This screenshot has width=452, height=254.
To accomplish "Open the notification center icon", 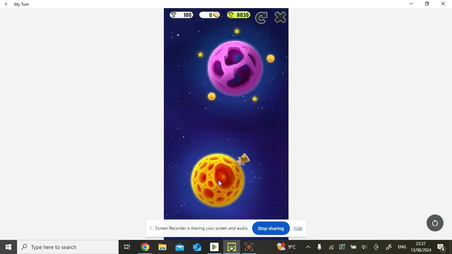I will [x=441, y=247].
